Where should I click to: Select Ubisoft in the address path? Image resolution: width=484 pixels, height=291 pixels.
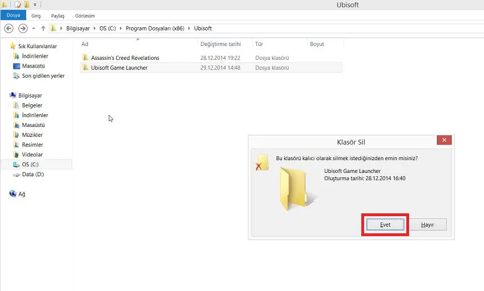point(203,28)
